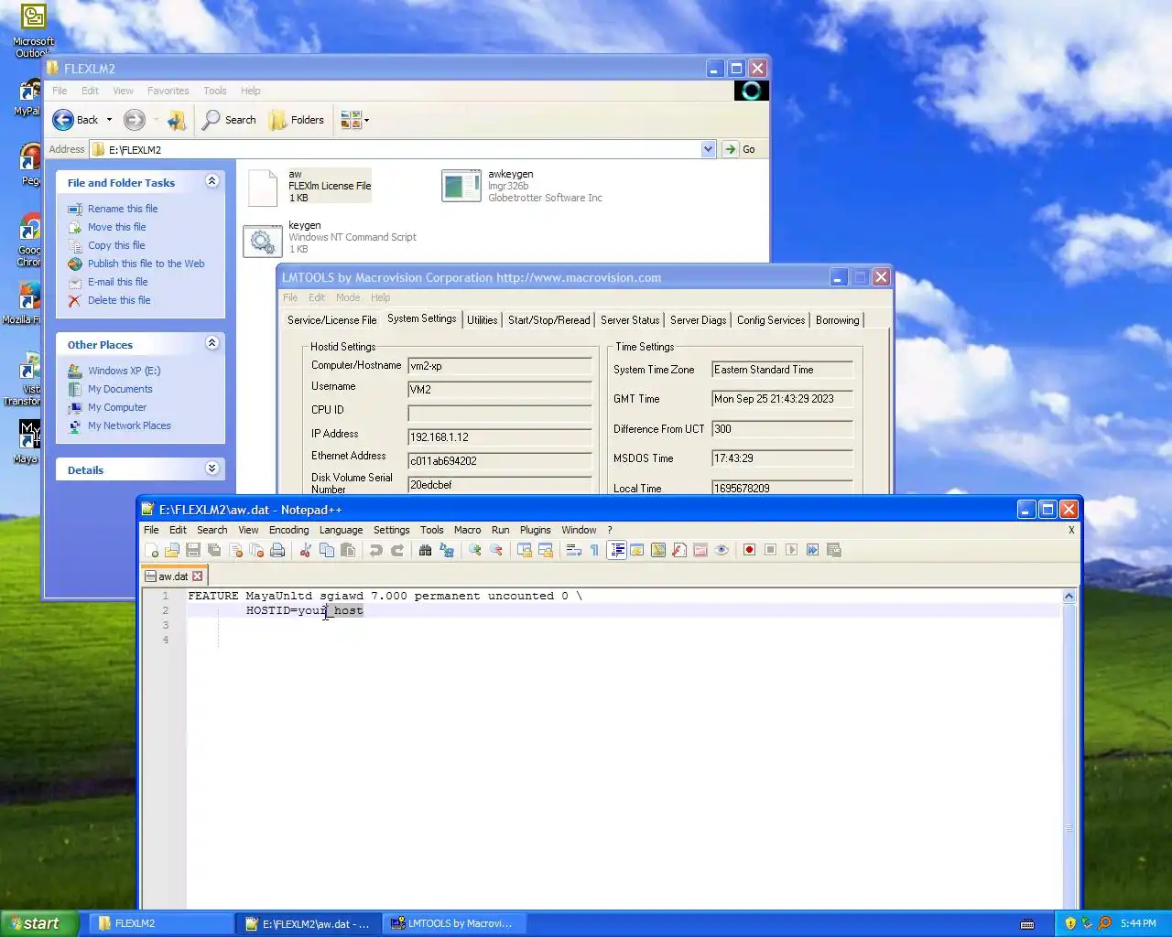Click the Computer/Hostname field showing vm2-xp
The width and height of the screenshot is (1172, 937).
(x=500, y=366)
